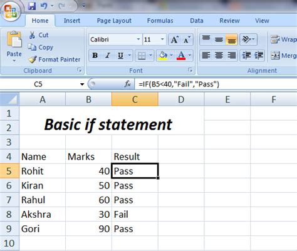Image resolution: width=297 pixels, height=251 pixels.
Task: Click the Wrap Text button
Action: pyautogui.click(x=284, y=39)
